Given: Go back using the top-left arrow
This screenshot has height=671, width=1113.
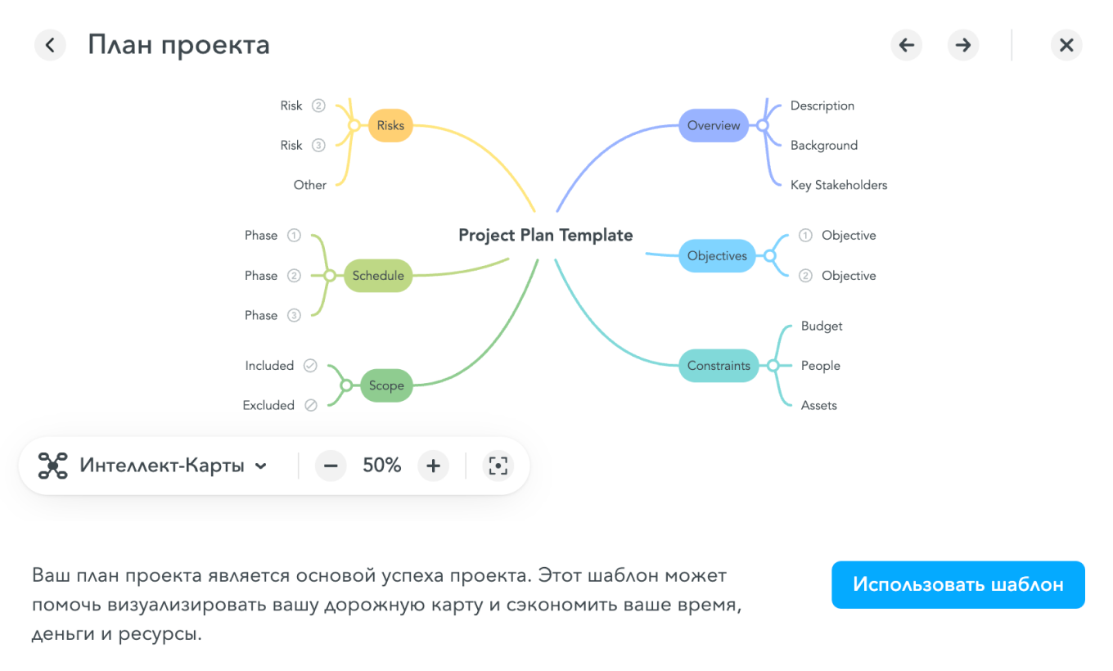Looking at the screenshot, I should pos(50,45).
